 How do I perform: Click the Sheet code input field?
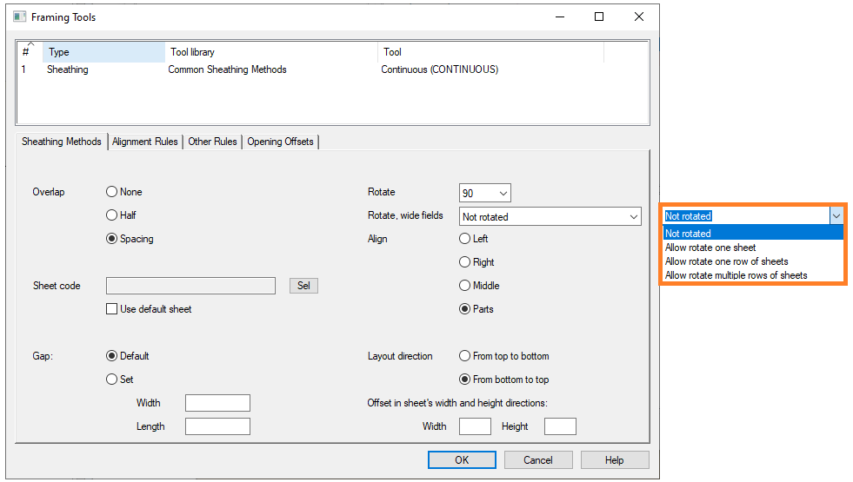pyautogui.click(x=190, y=286)
